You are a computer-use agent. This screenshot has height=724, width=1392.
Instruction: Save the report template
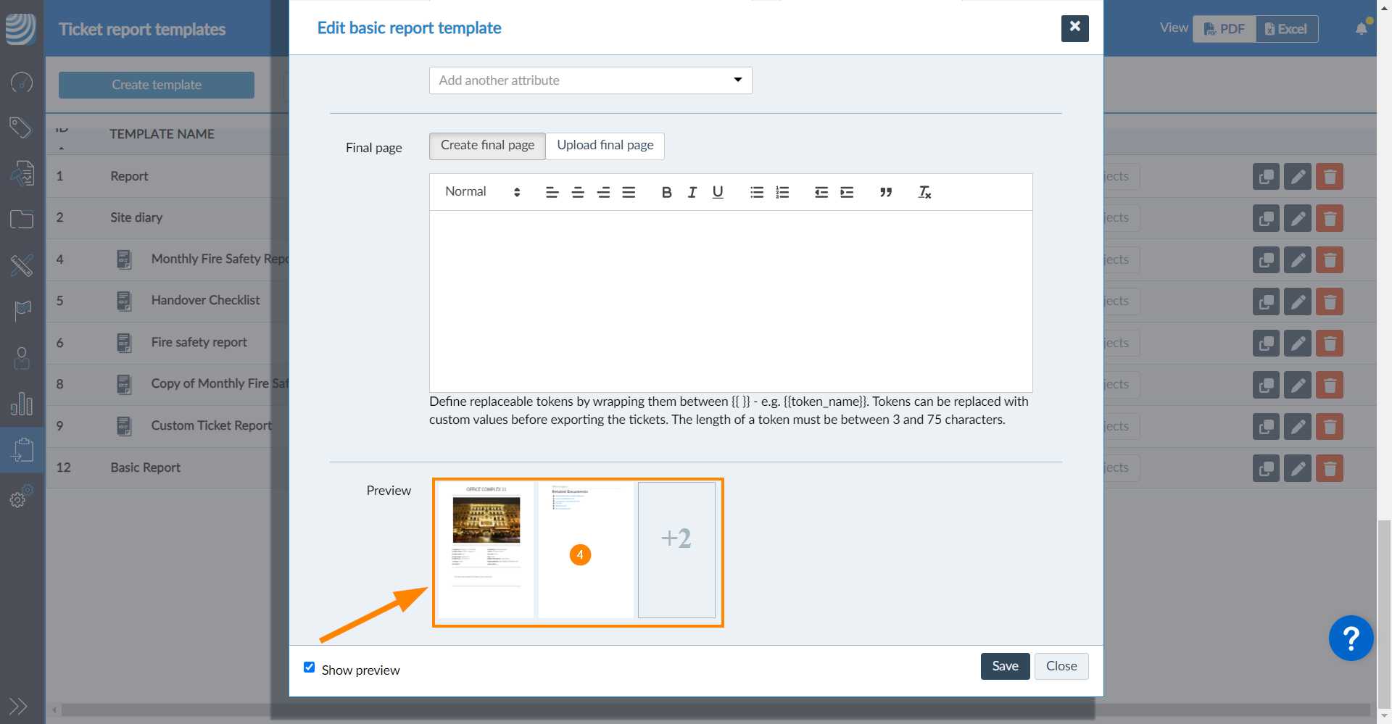(1005, 666)
